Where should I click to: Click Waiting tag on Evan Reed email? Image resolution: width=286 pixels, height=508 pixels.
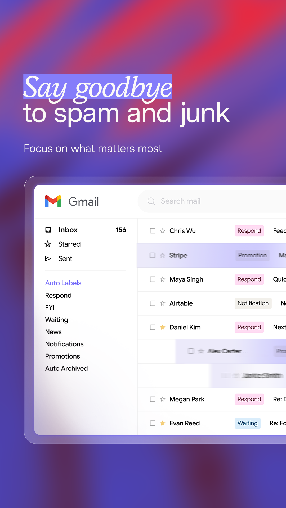248,423
